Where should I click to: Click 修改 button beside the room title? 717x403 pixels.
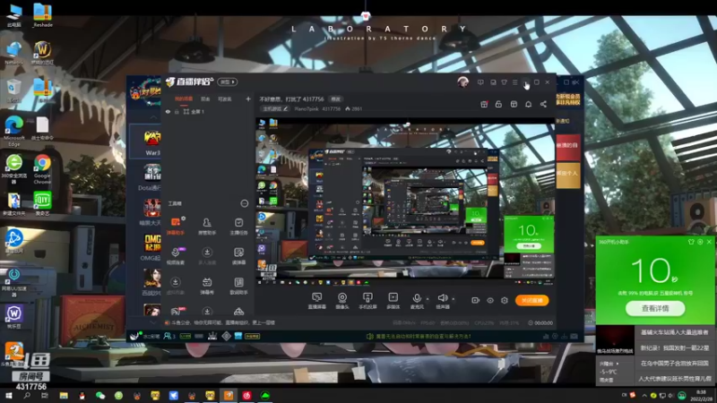click(335, 99)
